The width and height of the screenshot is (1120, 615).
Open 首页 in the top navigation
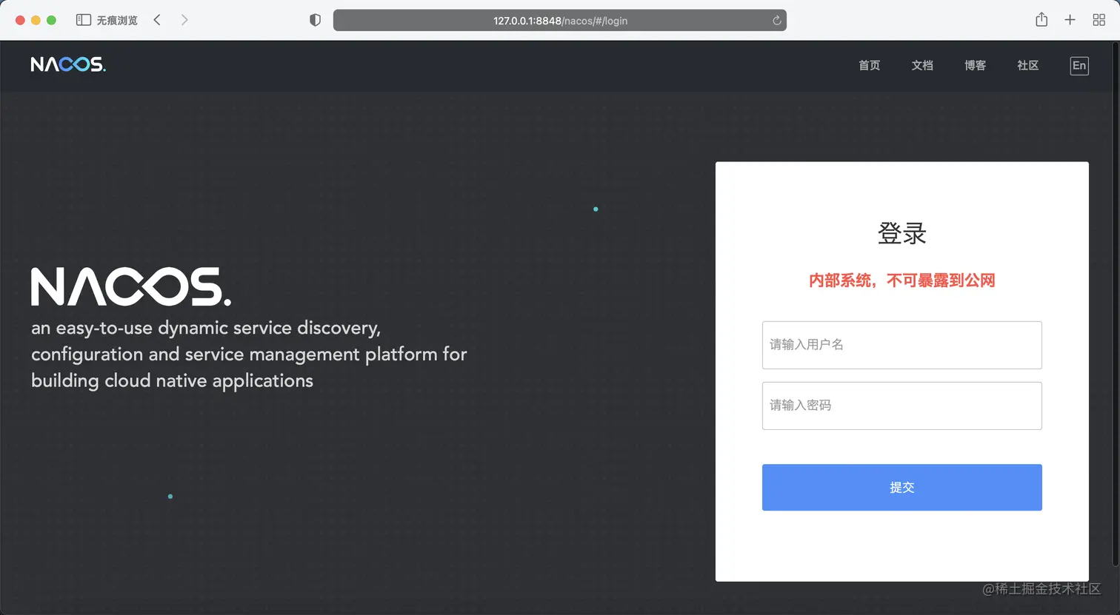coord(869,65)
